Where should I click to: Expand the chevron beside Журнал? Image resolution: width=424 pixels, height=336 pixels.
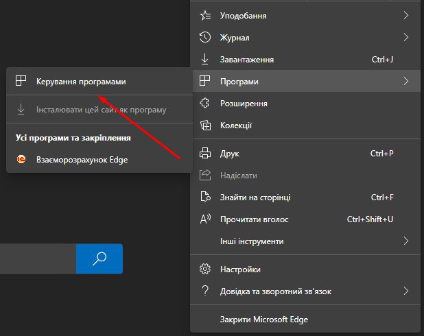[406, 37]
